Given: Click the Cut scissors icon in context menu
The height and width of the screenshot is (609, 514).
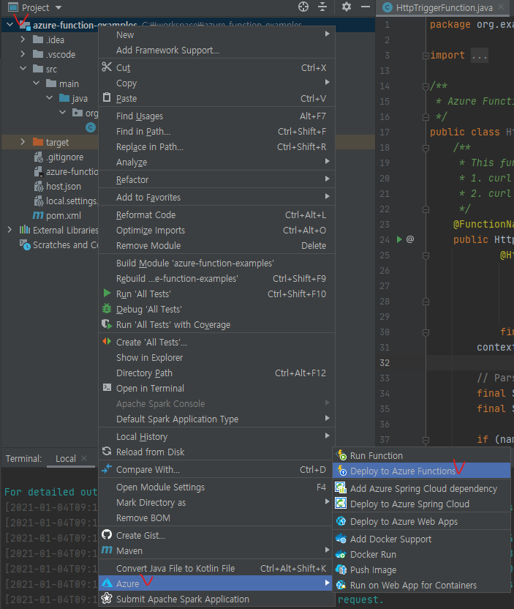Looking at the screenshot, I should click(x=107, y=67).
